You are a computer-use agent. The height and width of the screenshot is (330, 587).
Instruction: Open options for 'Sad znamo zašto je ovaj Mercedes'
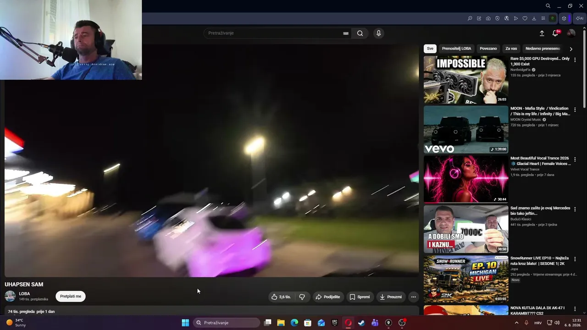point(575,209)
